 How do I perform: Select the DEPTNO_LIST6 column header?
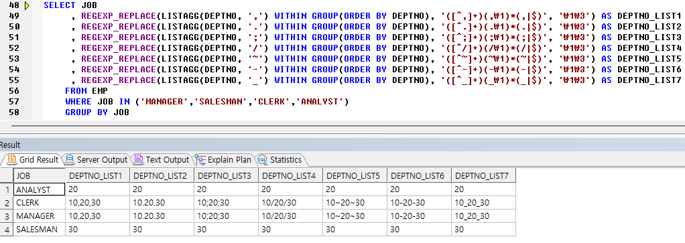pyautogui.click(x=419, y=175)
